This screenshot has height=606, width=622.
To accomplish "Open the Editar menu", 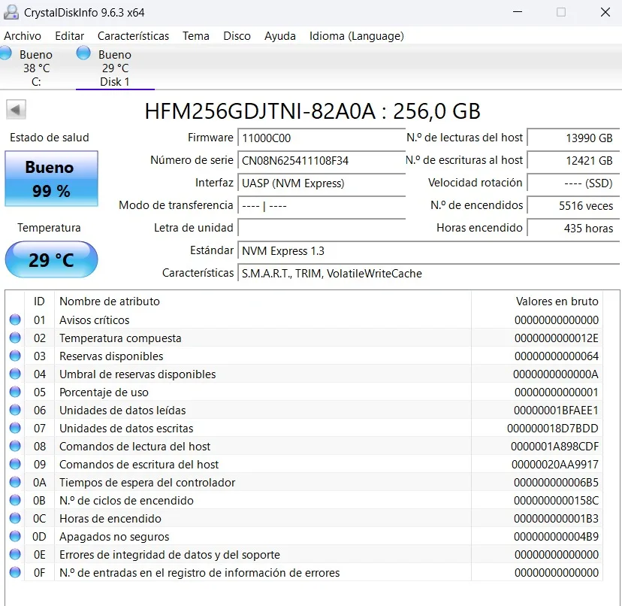I will coord(69,36).
